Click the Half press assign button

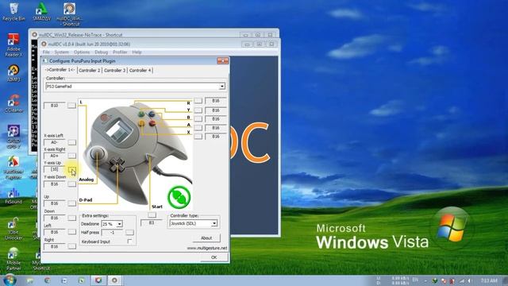[129, 233]
